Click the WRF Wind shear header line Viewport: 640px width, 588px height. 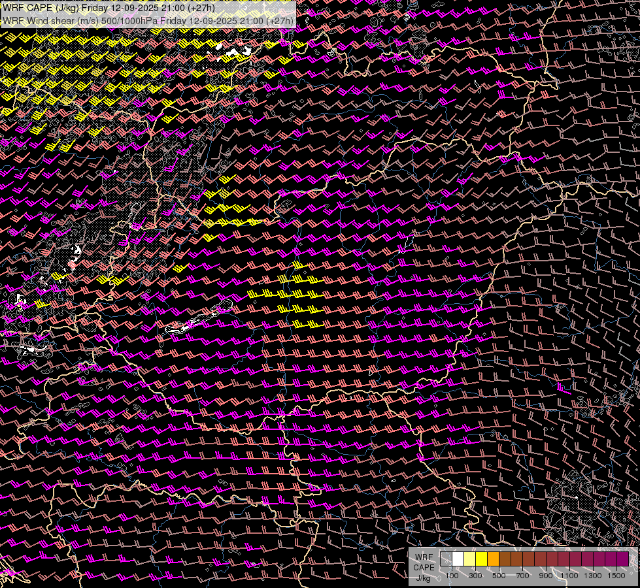(147, 20)
